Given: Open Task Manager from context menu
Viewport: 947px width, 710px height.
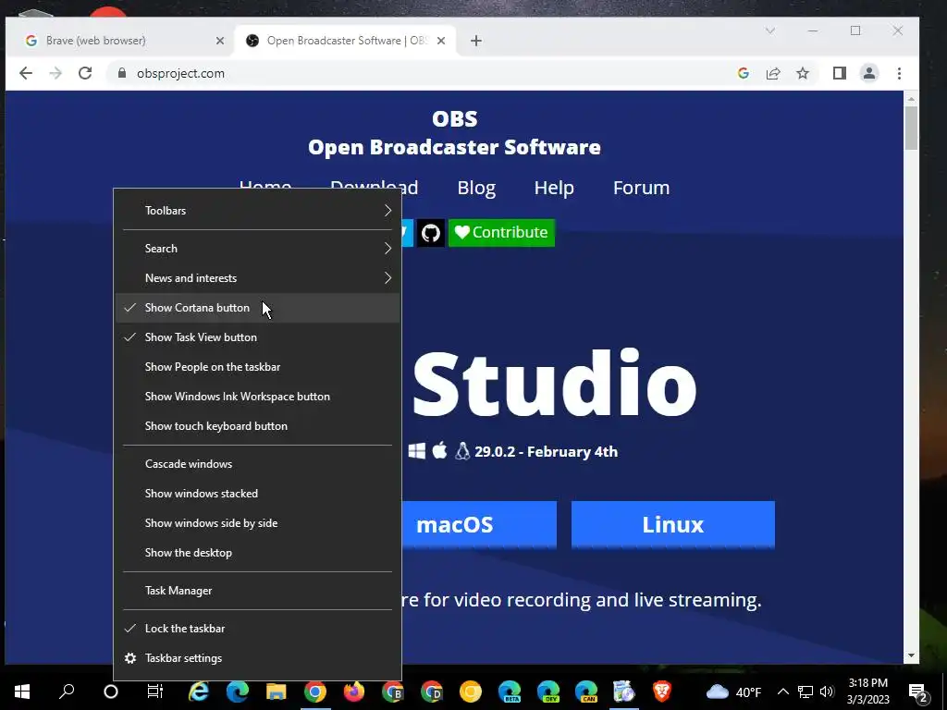Looking at the screenshot, I should (257, 591).
